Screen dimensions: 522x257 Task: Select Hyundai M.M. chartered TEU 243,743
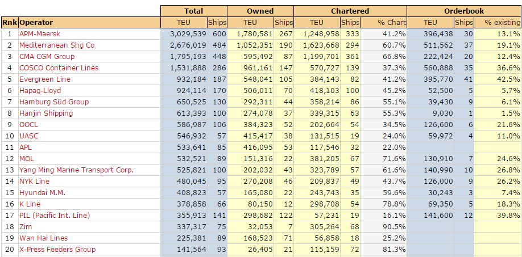pyautogui.click(x=325, y=192)
